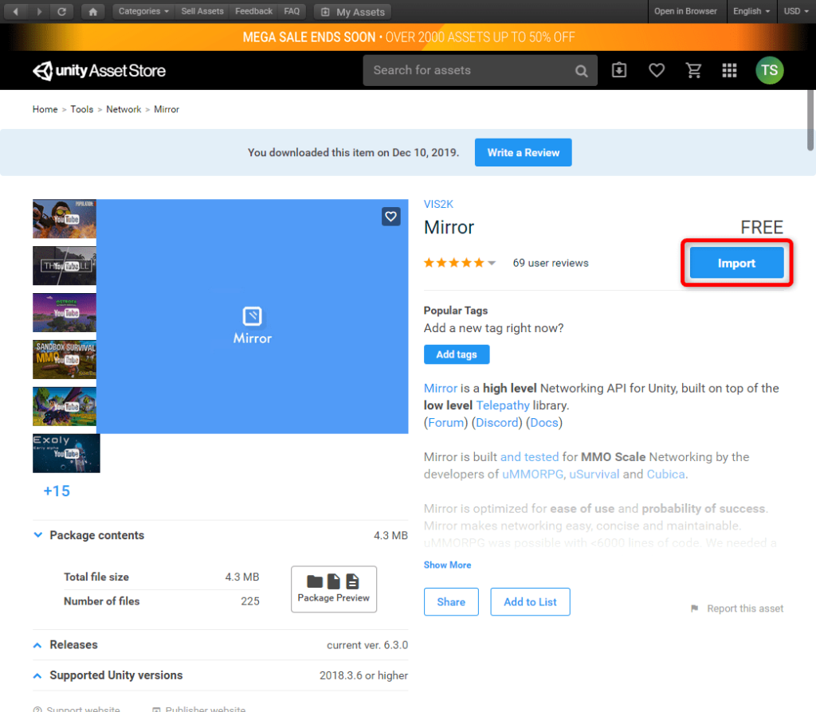Screen dimensions: 816x712
Task: Open the Telepathy library link
Action: (x=503, y=405)
